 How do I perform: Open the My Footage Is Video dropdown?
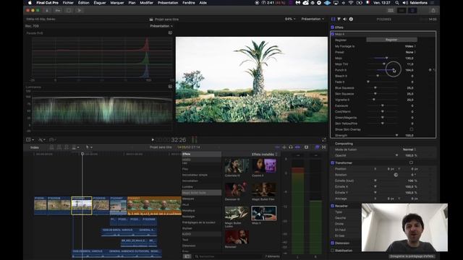click(410, 46)
